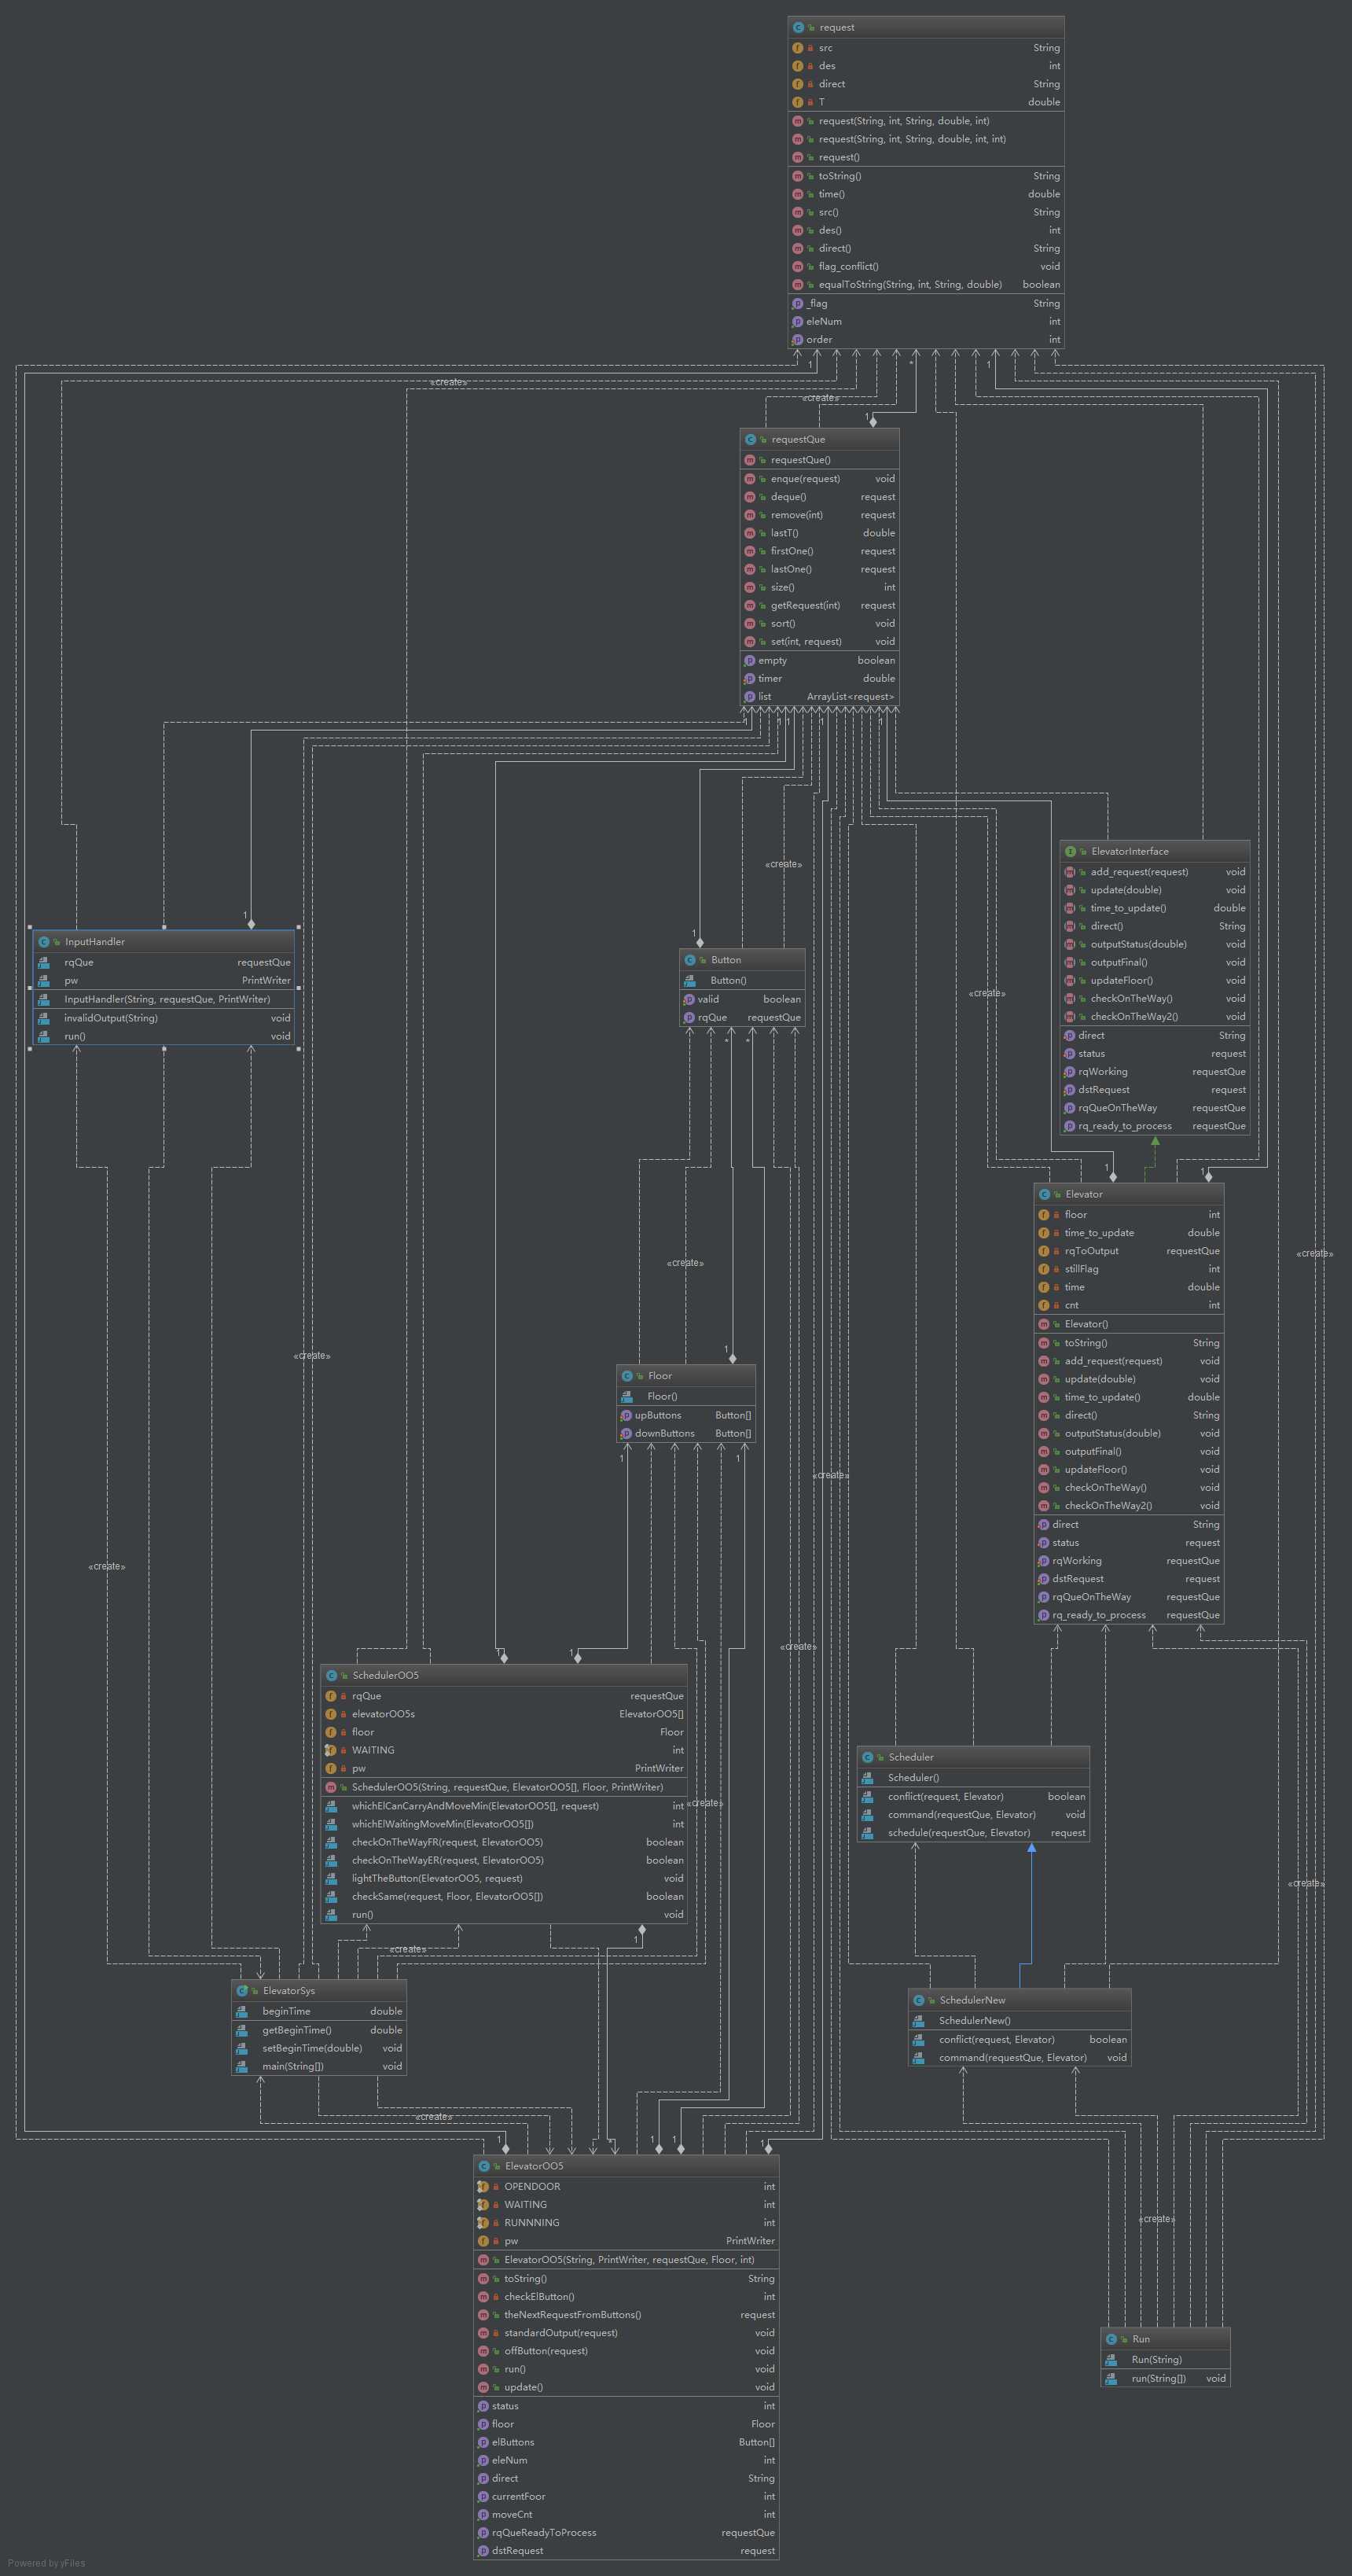Select the 'lastT()' method row
This screenshot has height=2576, width=1352.
[x=820, y=533]
